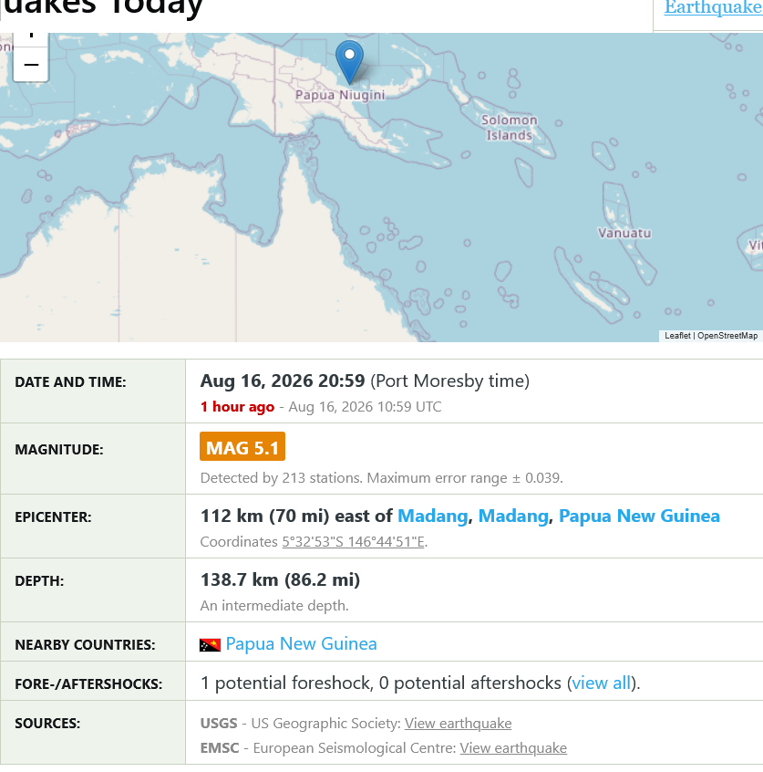Click the 'DEPTH:' row label
This screenshot has width=763, height=772.
pyautogui.click(x=39, y=581)
